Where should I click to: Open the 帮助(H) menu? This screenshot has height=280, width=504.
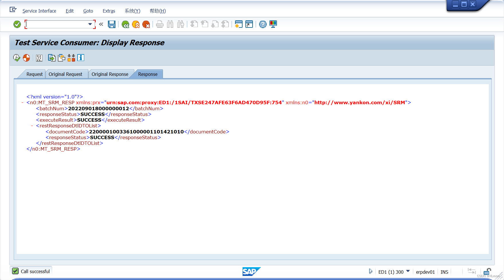(158, 11)
